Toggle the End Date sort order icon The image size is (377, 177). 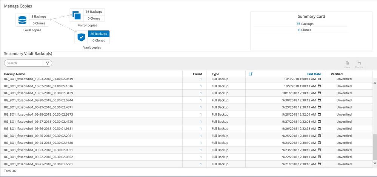pos(251,74)
